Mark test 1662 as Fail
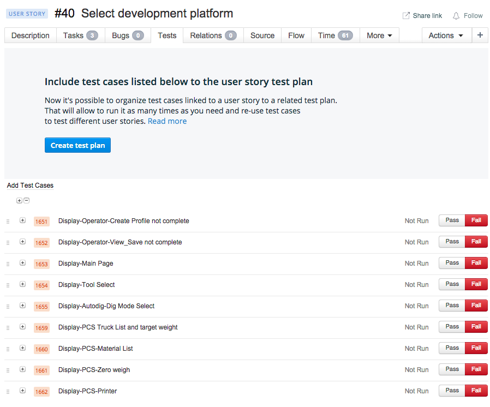Image resolution: width=490 pixels, height=407 pixels. click(476, 390)
